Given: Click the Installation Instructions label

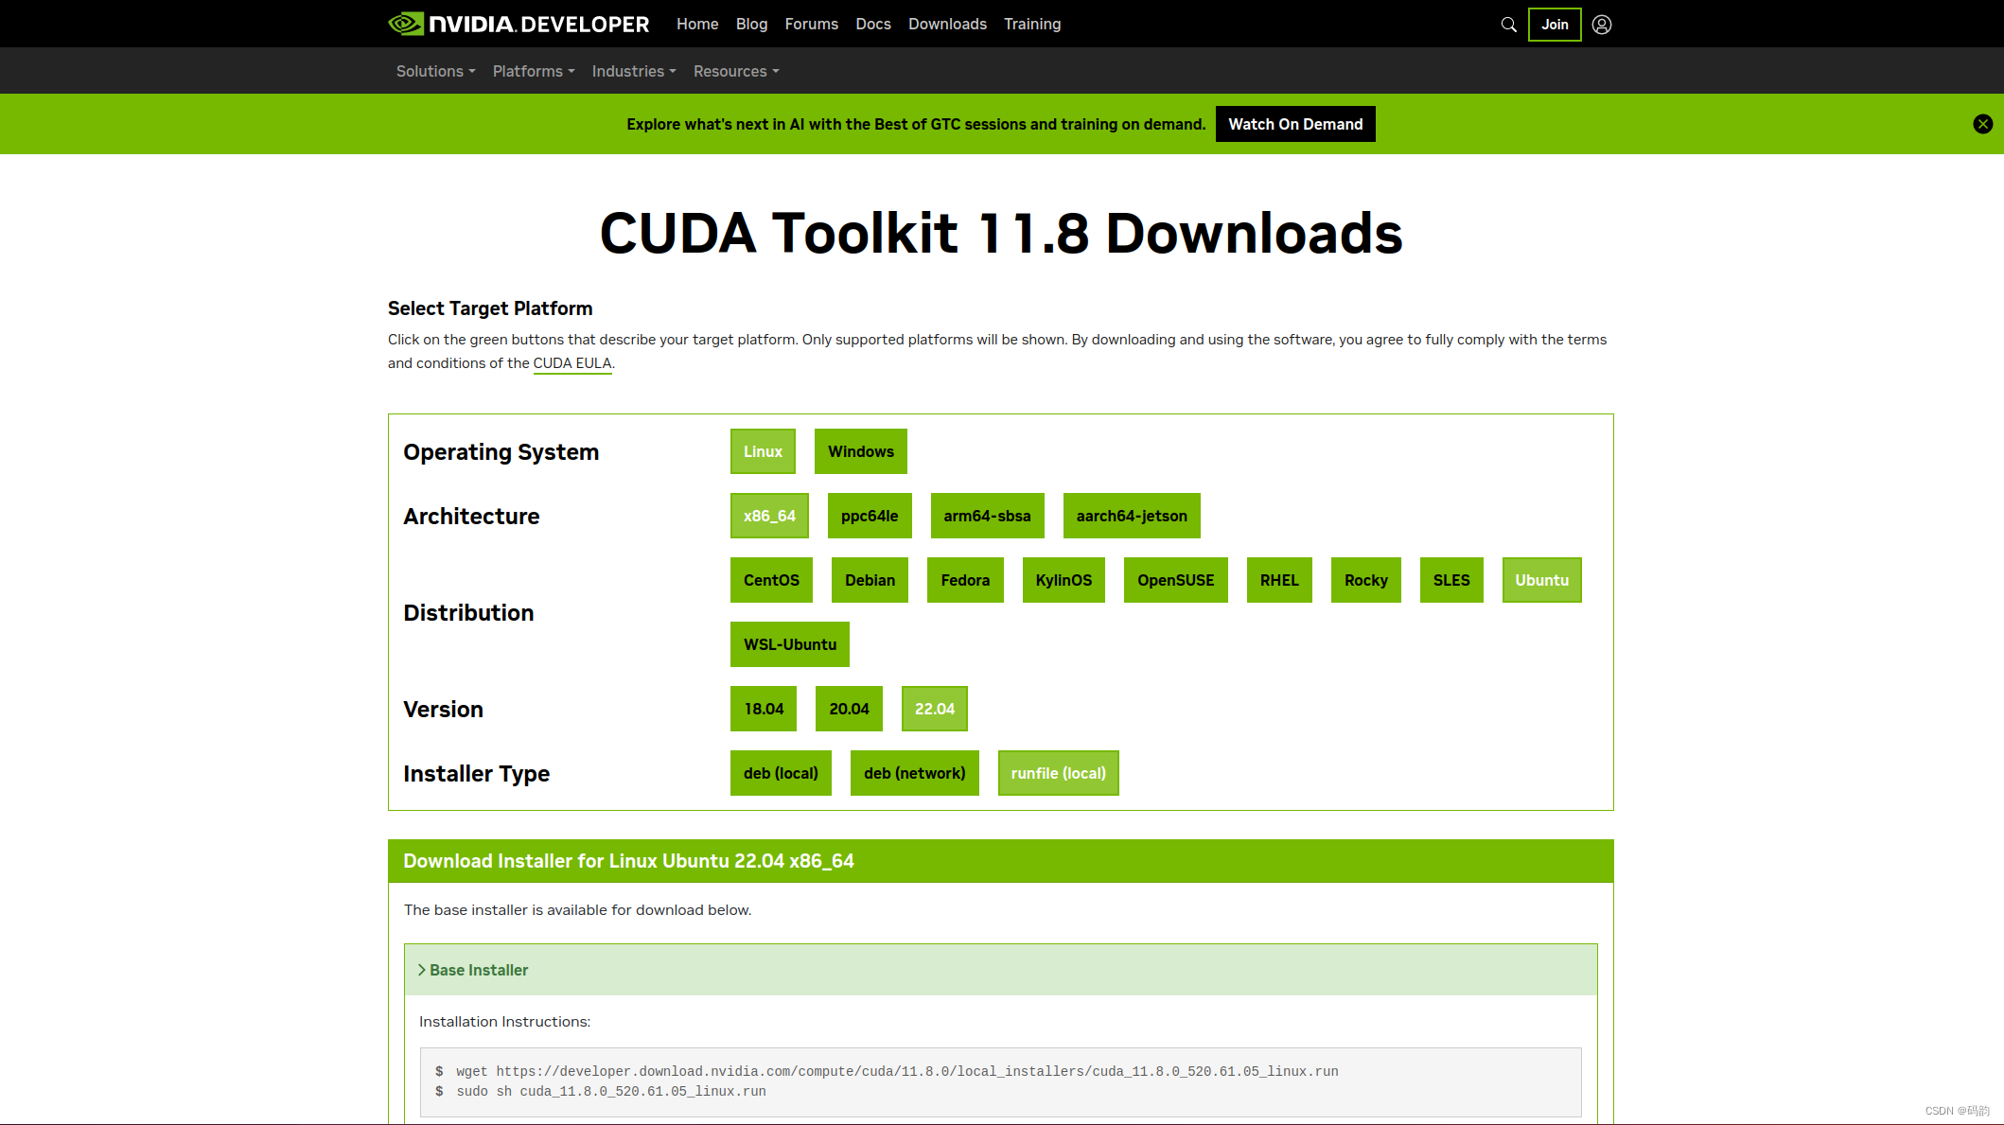Looking at the screenshot, I should pyautogui.click(x=505, y=1022).
